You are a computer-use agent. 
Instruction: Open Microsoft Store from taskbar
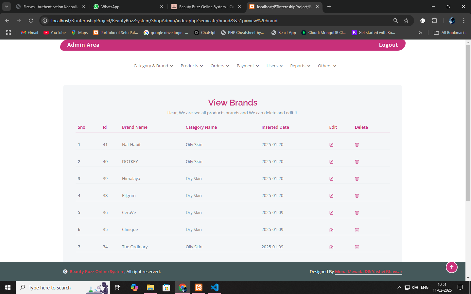[166, 287]
